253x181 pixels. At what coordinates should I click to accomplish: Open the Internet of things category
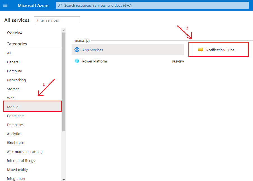[21, 161]
